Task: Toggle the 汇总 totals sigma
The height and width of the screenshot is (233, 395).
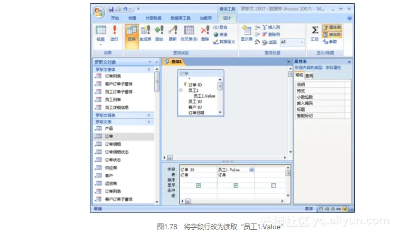Action: pyautogui.click(x=315, y=33)
